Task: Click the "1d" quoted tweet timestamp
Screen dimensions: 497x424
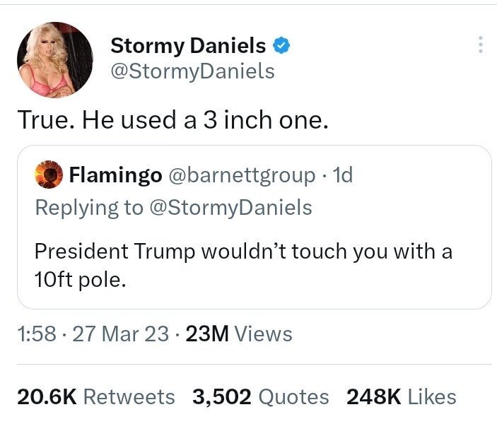Action: point(342,175)
